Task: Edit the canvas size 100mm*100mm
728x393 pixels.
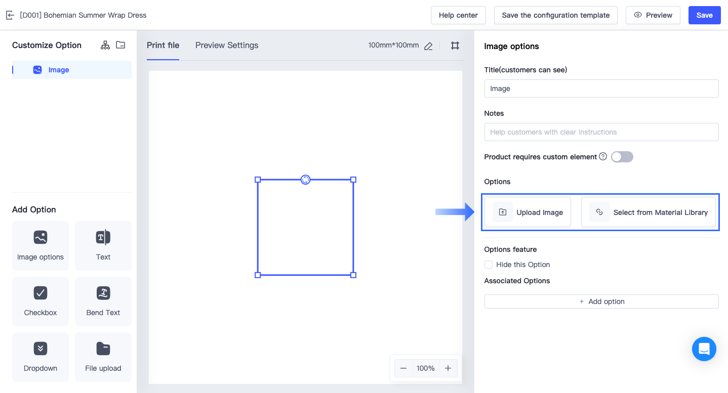Action: tap(428, 46)
